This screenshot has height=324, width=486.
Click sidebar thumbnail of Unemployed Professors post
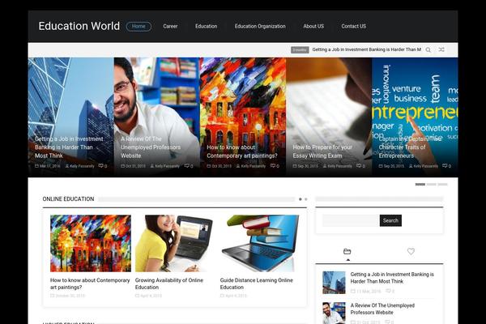pyautogui.click(x=334, y=313)
